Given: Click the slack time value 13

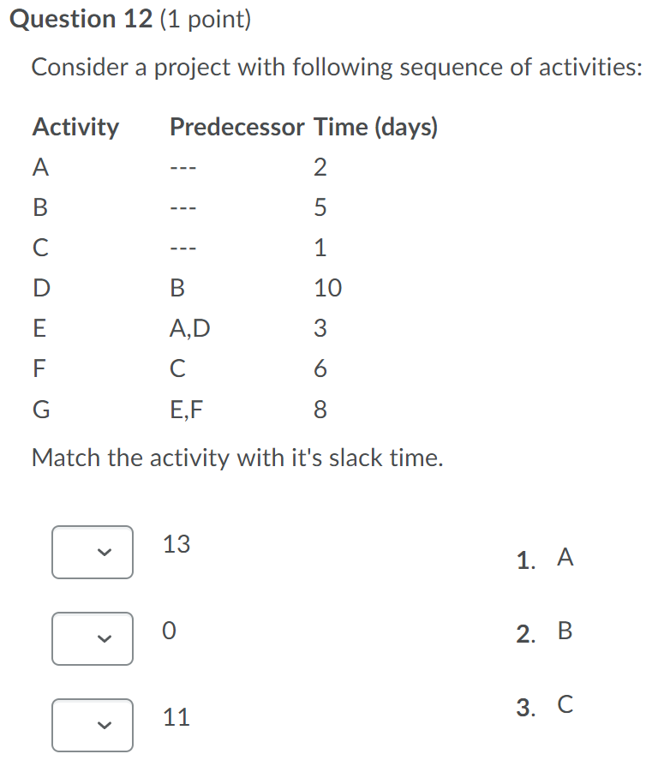Looking at the screenshot, I should (x=176, y=544).
